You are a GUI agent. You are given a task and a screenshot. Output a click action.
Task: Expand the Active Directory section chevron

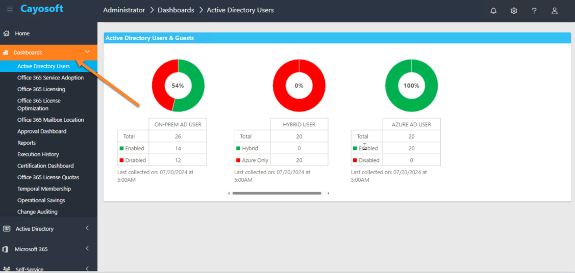(87, 228)
